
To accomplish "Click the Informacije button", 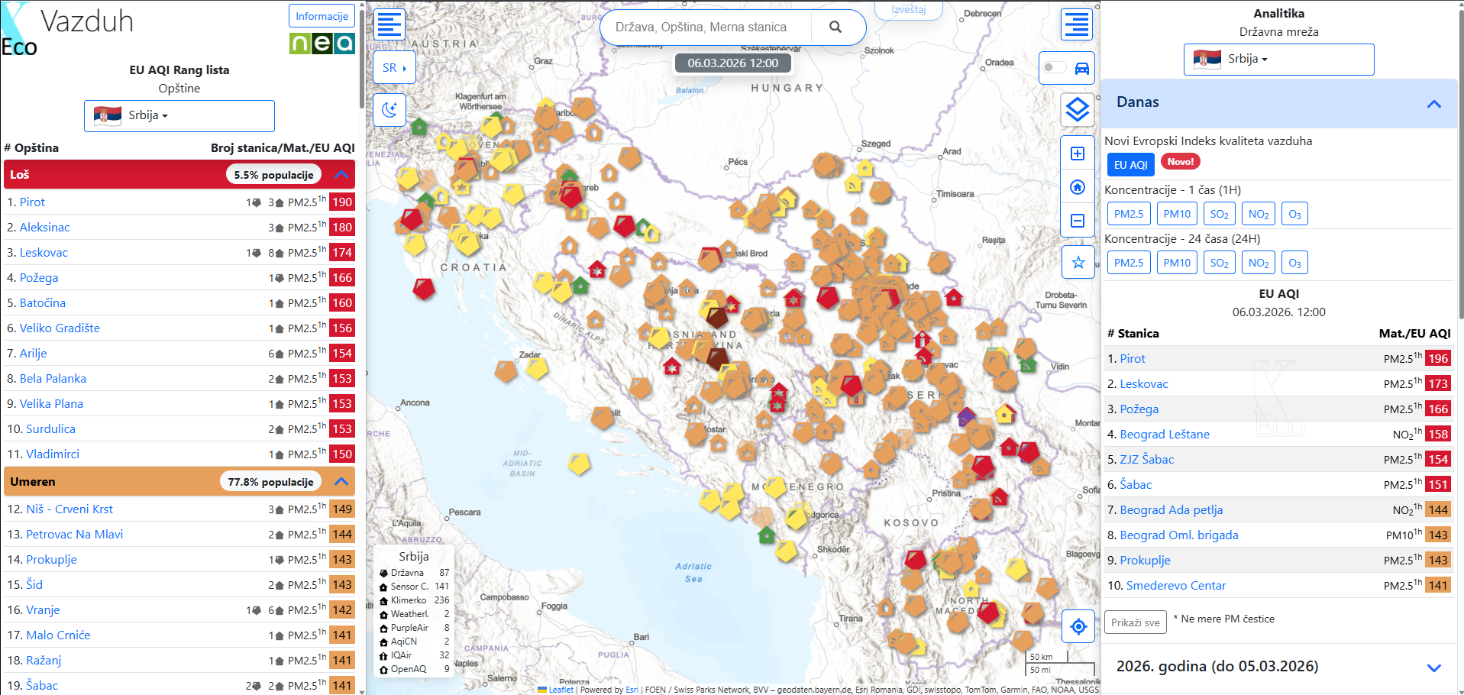I will pyautogui.click(x=322, y=16).
